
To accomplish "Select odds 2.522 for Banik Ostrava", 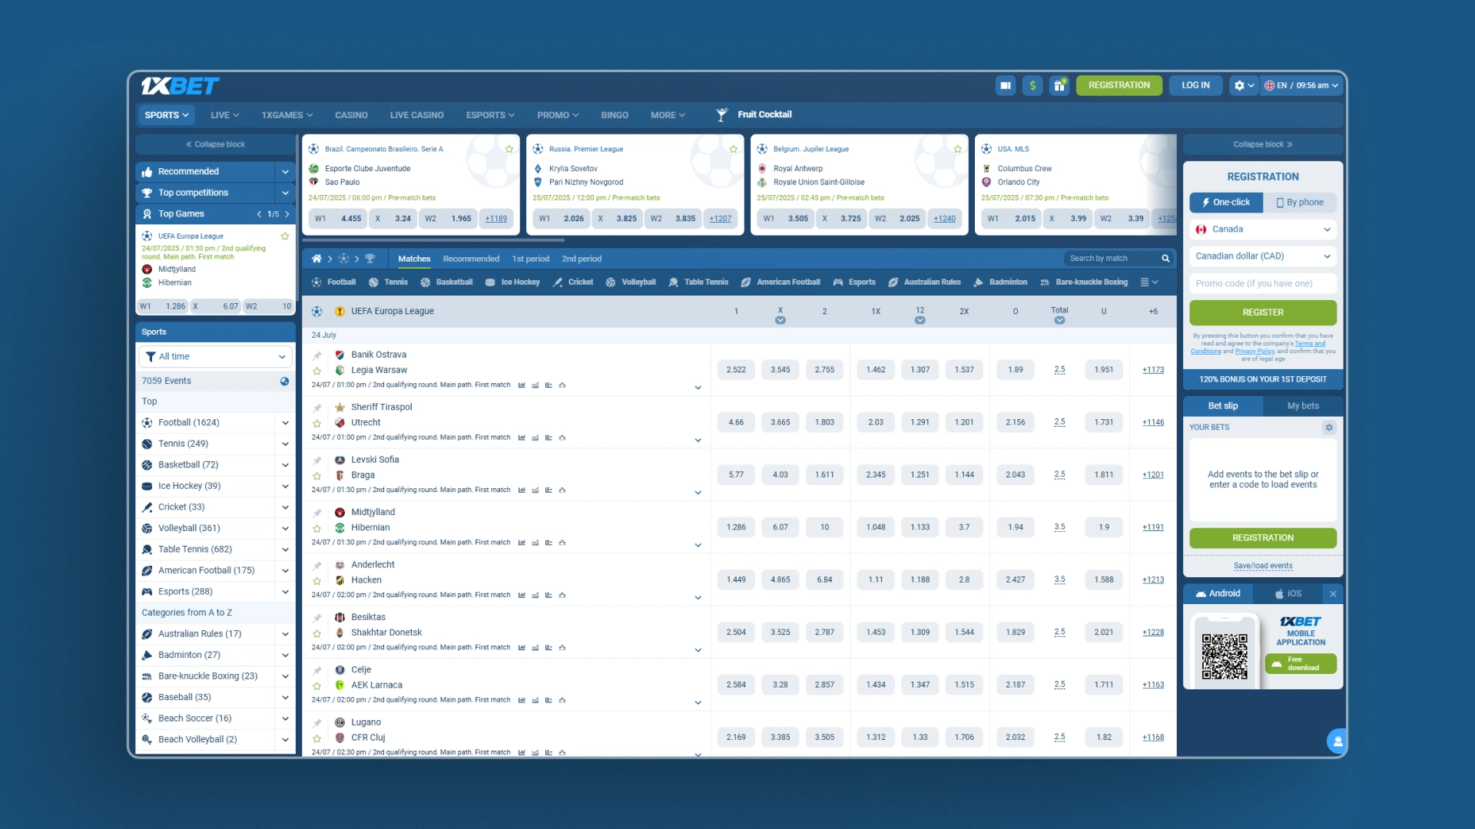I will (736, 370).
